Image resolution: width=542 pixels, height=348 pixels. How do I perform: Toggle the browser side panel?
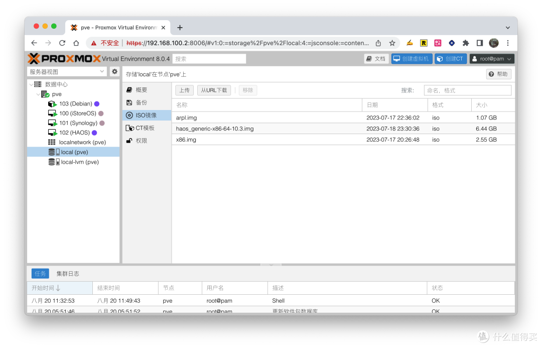pyautogui.click(x=479, y=43)
